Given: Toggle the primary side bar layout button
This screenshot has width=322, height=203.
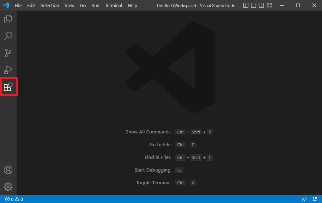Looking at the screenshot, I should pyautogui.click(x=245, y=5).
